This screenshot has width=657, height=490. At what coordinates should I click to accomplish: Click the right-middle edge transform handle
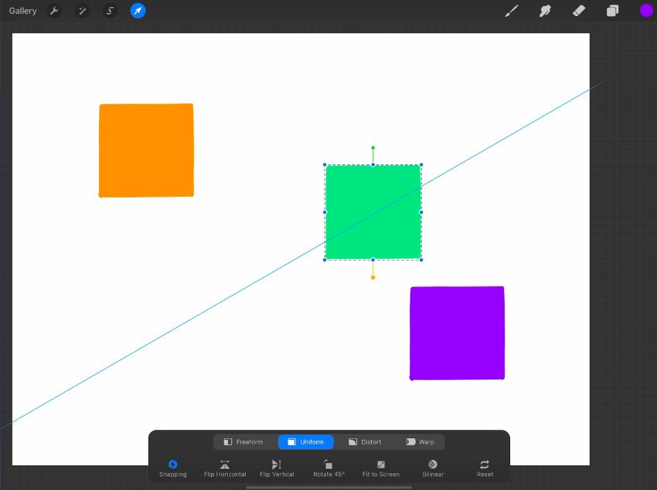[x=421, y=212]
